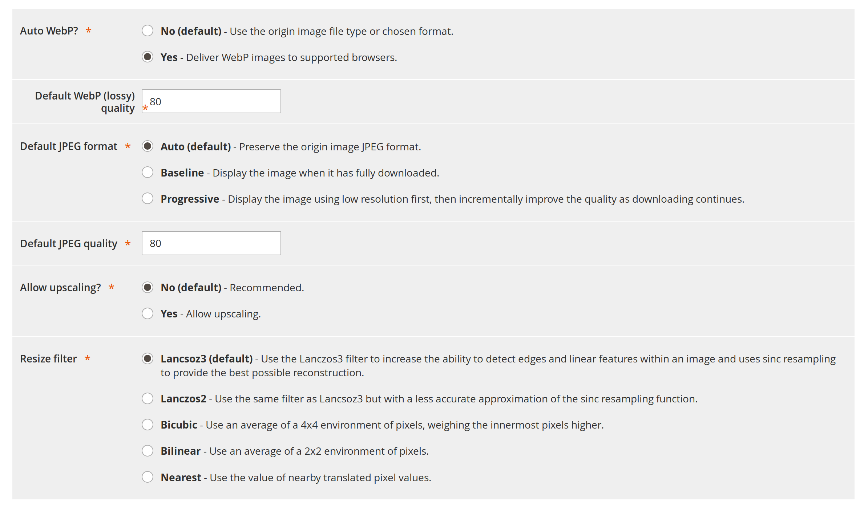Click the "Default JPEG quality" label
This screenshot has width=864, height=507.
click(x=68, y=243)
